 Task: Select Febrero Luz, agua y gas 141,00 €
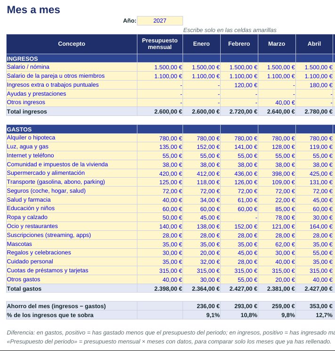(239, 147)
